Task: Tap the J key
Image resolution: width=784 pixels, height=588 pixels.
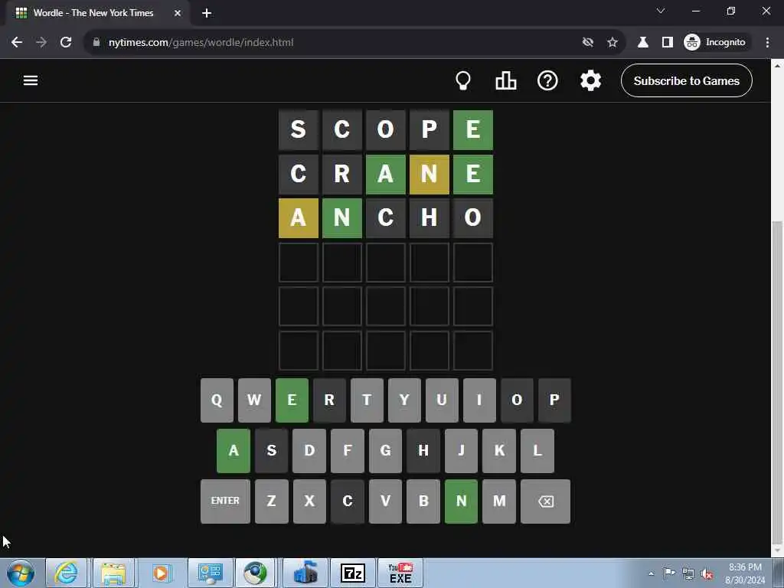Action: [x=462, y=450]
